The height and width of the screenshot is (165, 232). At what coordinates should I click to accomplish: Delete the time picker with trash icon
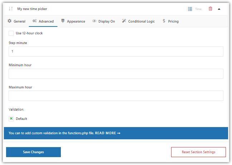(x=210, y=9)
